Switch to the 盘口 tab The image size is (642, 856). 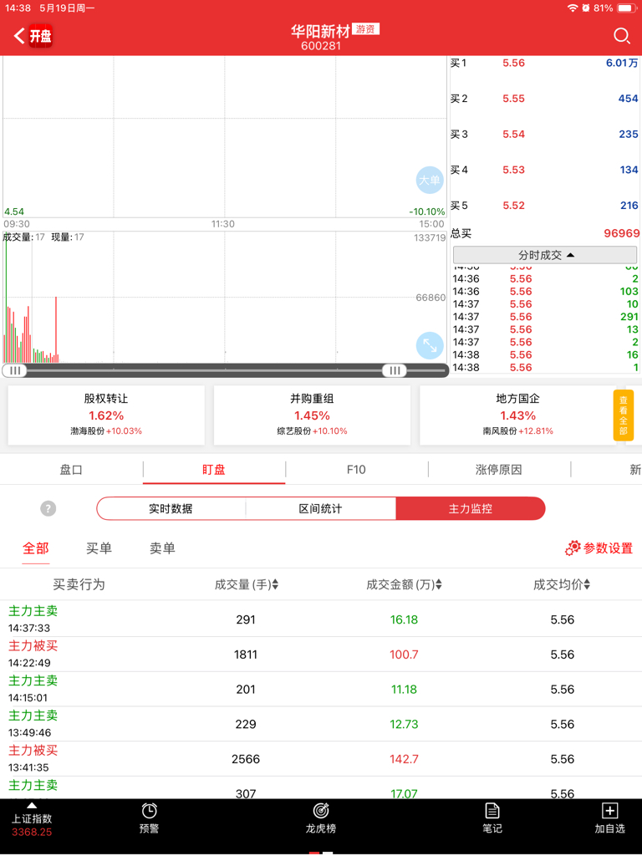(71, 470)
